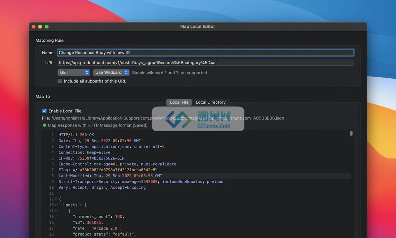Screen dimensions: 396x238
Task: Click "Connection: keep-alive" line
Action: click(x=84, y=152)
